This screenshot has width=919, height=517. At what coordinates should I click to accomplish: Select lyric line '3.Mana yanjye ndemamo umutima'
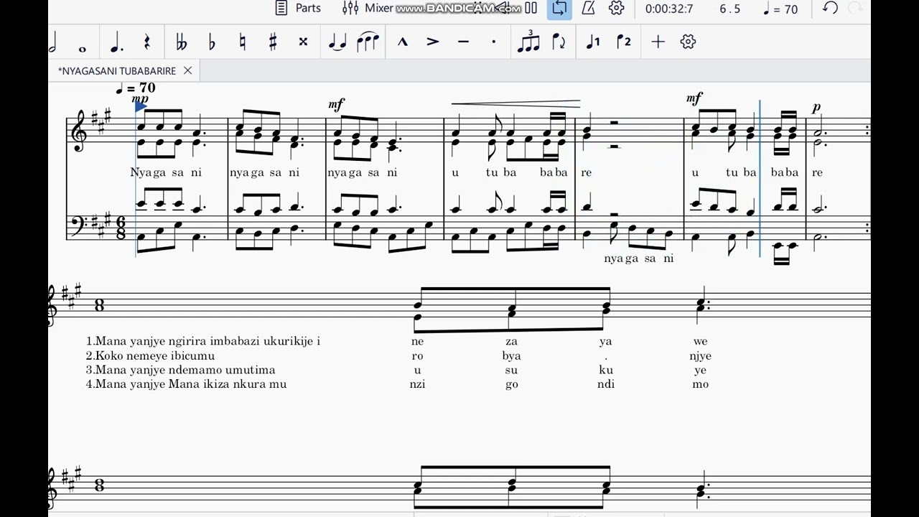[x=180, y=370]
